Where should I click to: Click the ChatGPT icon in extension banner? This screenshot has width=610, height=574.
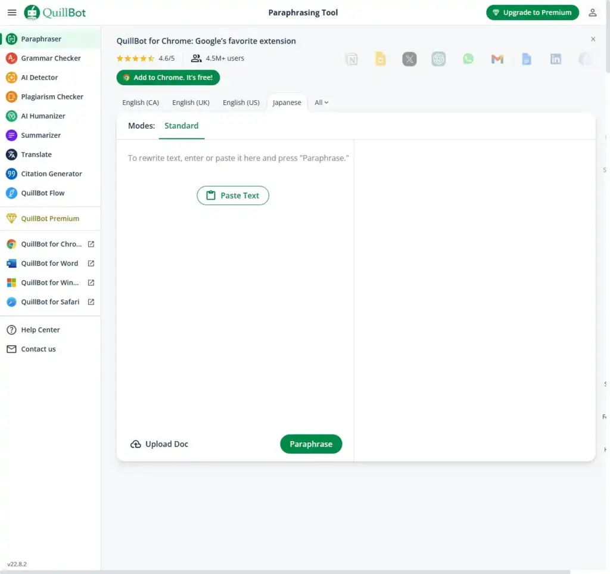coord(438,59)
